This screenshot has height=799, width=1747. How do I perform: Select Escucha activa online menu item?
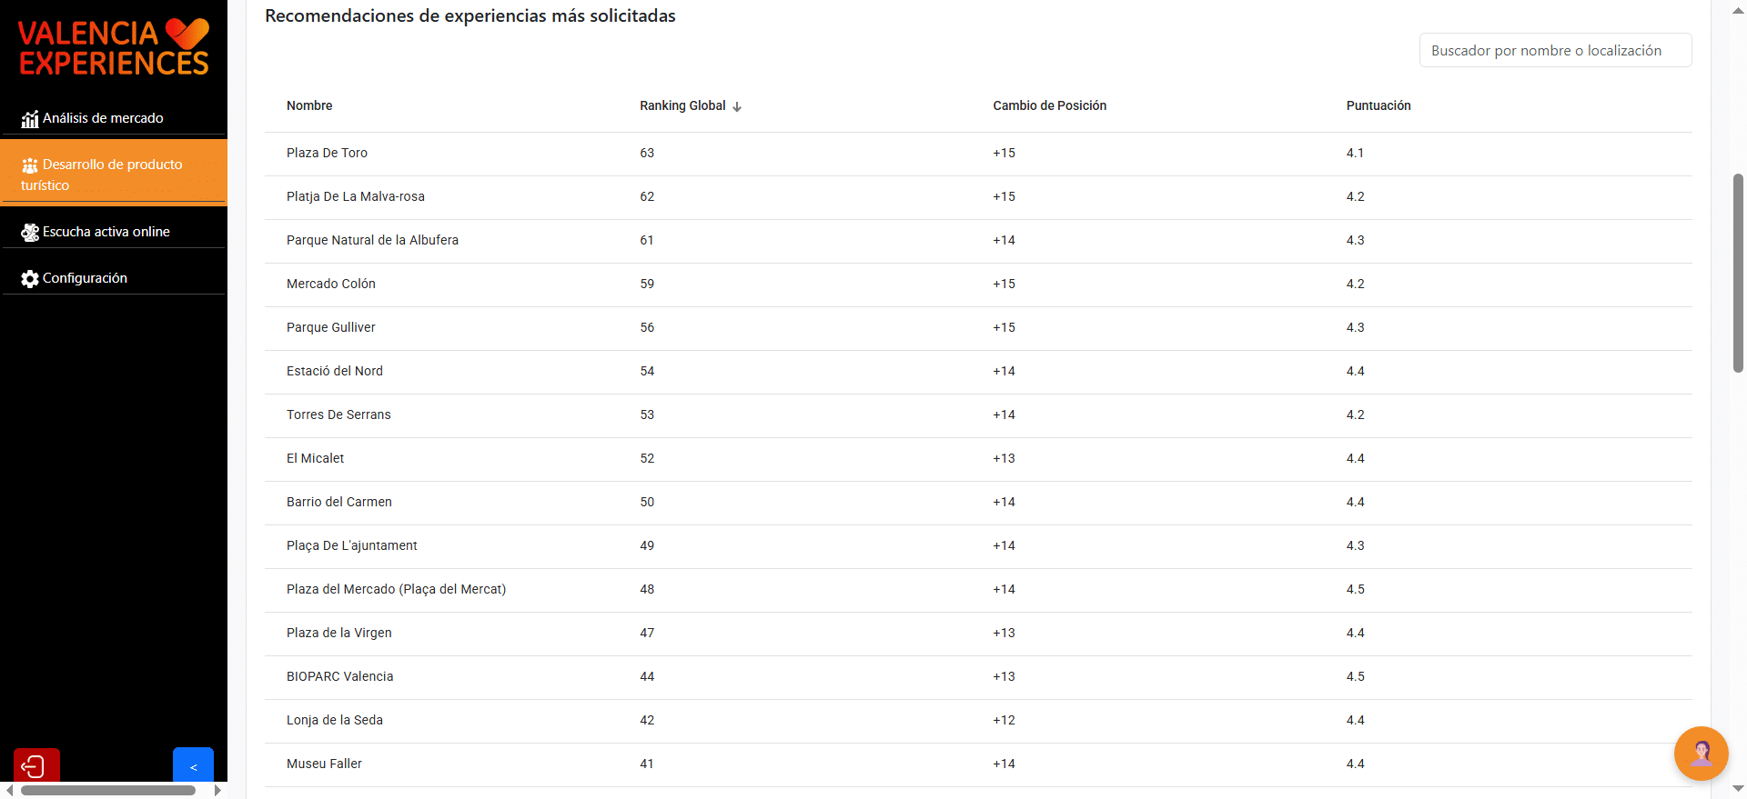(x=106, y=232)
